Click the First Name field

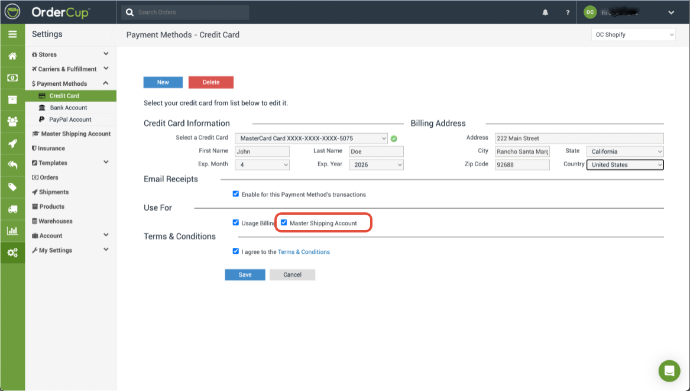[x=263, y=151]
